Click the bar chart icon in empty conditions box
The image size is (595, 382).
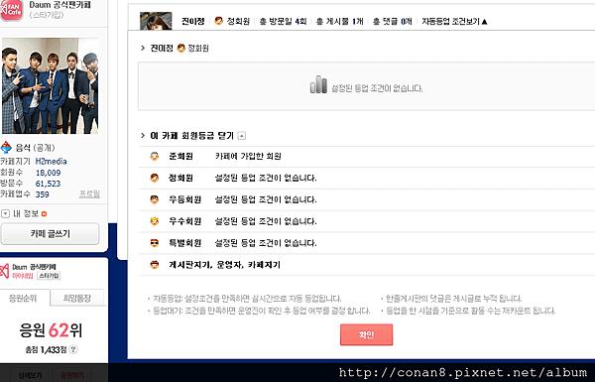[x=318, y=84]
